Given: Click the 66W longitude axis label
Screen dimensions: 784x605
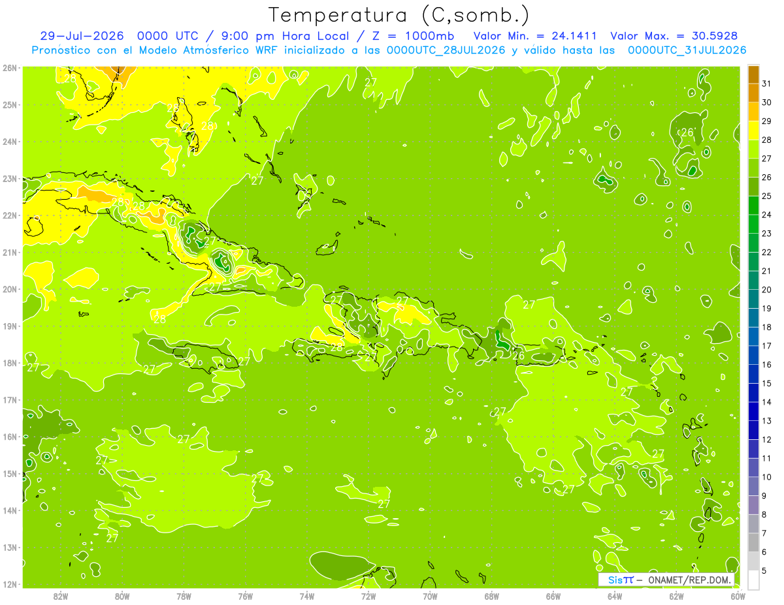Looking at the screenshot, I should coord(553,596).
